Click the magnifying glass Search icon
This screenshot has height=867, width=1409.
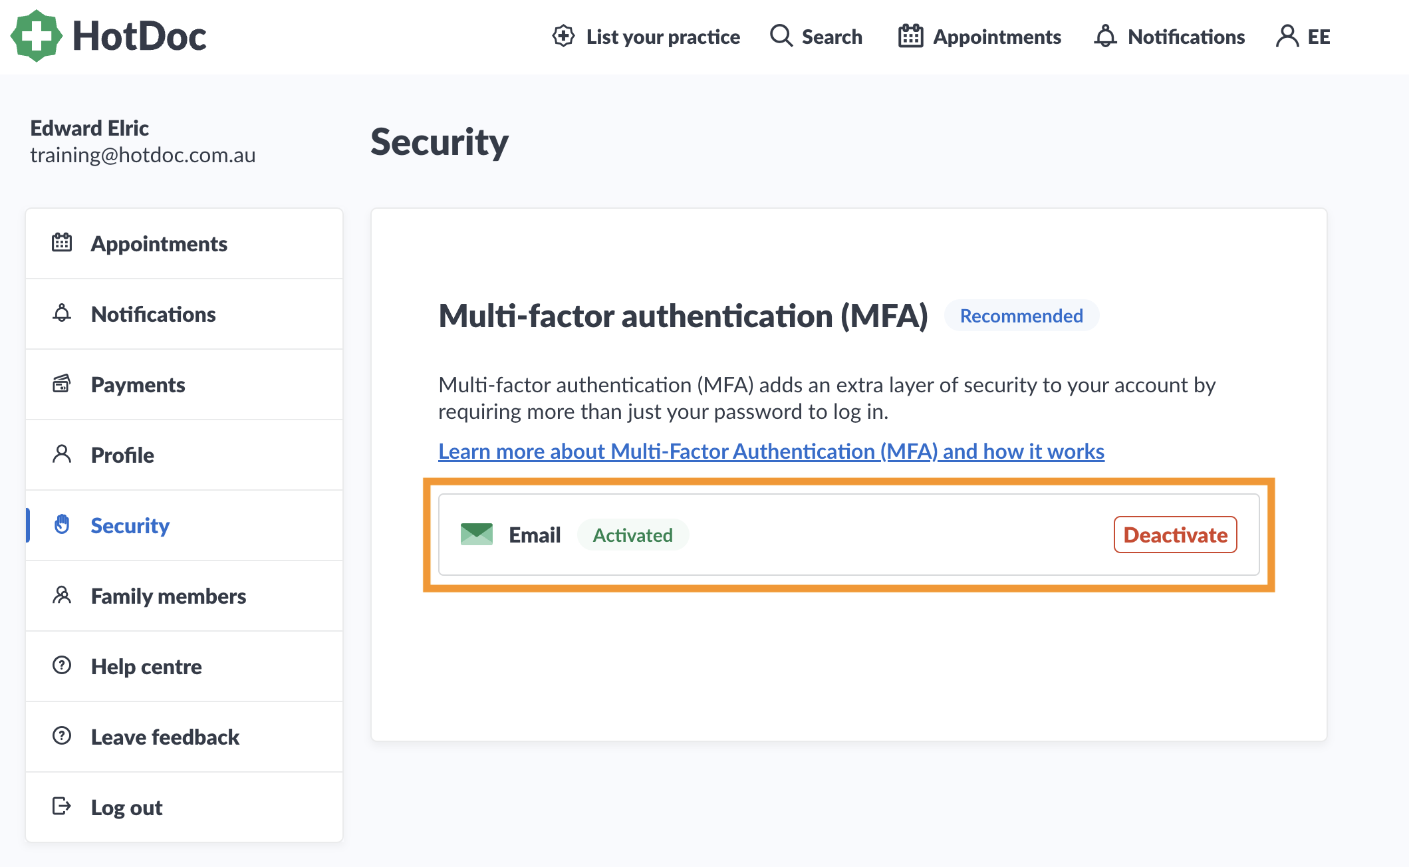(781, 36)
